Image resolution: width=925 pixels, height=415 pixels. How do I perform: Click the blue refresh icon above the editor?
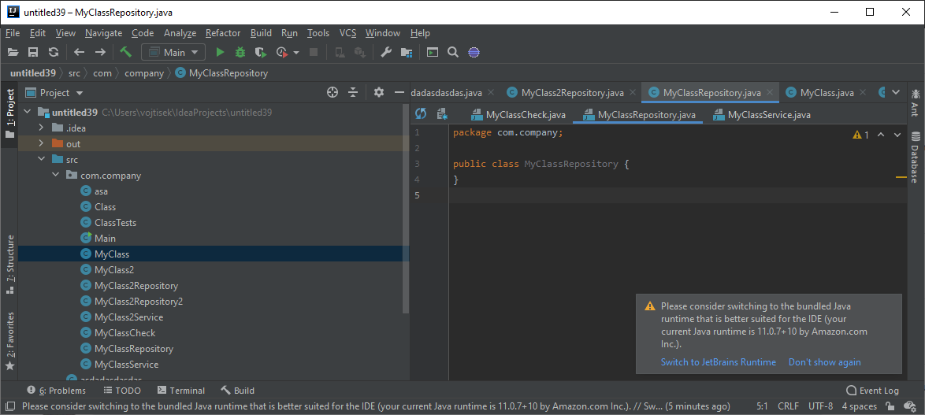coord(421,113)
